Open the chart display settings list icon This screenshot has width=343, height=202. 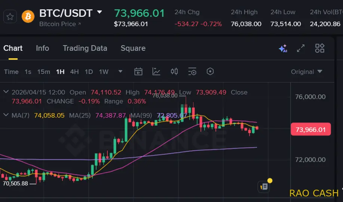point(192,71)
